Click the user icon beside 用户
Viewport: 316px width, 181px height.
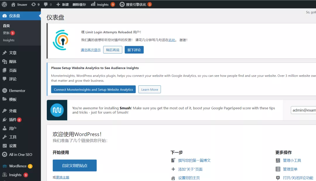coord(5,128)
